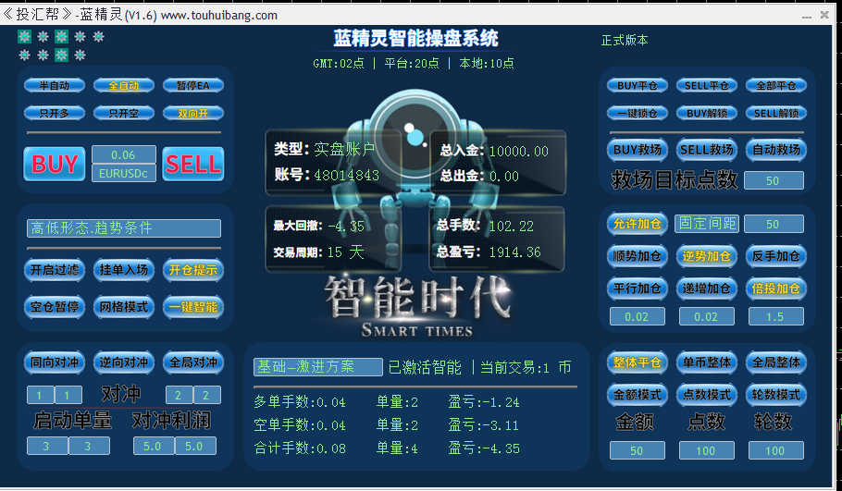Viewport: 842px width, 491px height.
Task: Click 全部平仓 to close all positions
Action: click(776, 85)
